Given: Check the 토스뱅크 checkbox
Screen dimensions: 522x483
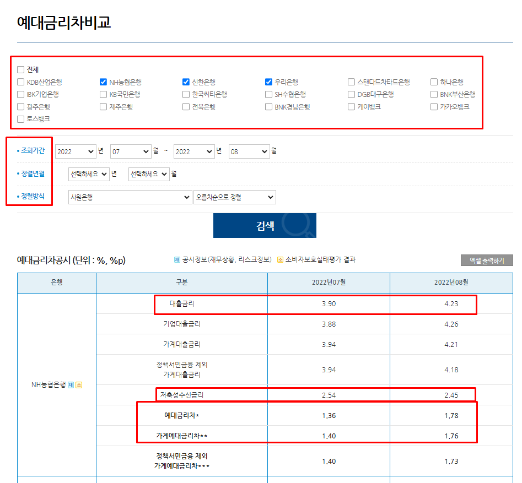Looking at the screenshot, I should (x=20, y=119).
